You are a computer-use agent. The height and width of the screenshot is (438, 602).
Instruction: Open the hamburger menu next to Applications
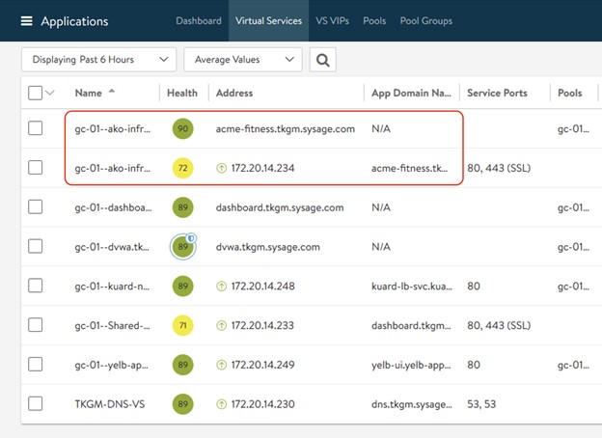pyautogui.click(x=26, y=21)
